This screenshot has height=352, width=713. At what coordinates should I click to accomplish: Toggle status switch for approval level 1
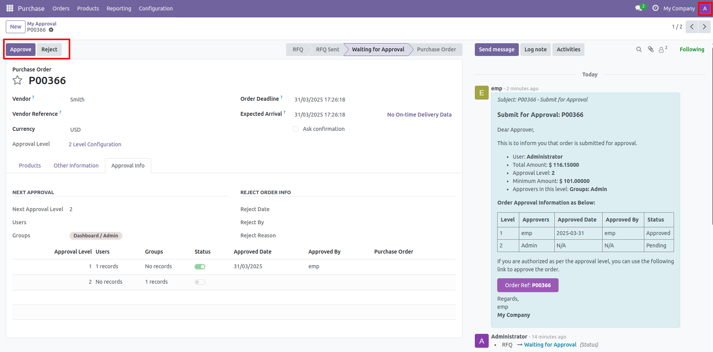tap(200, 267)
